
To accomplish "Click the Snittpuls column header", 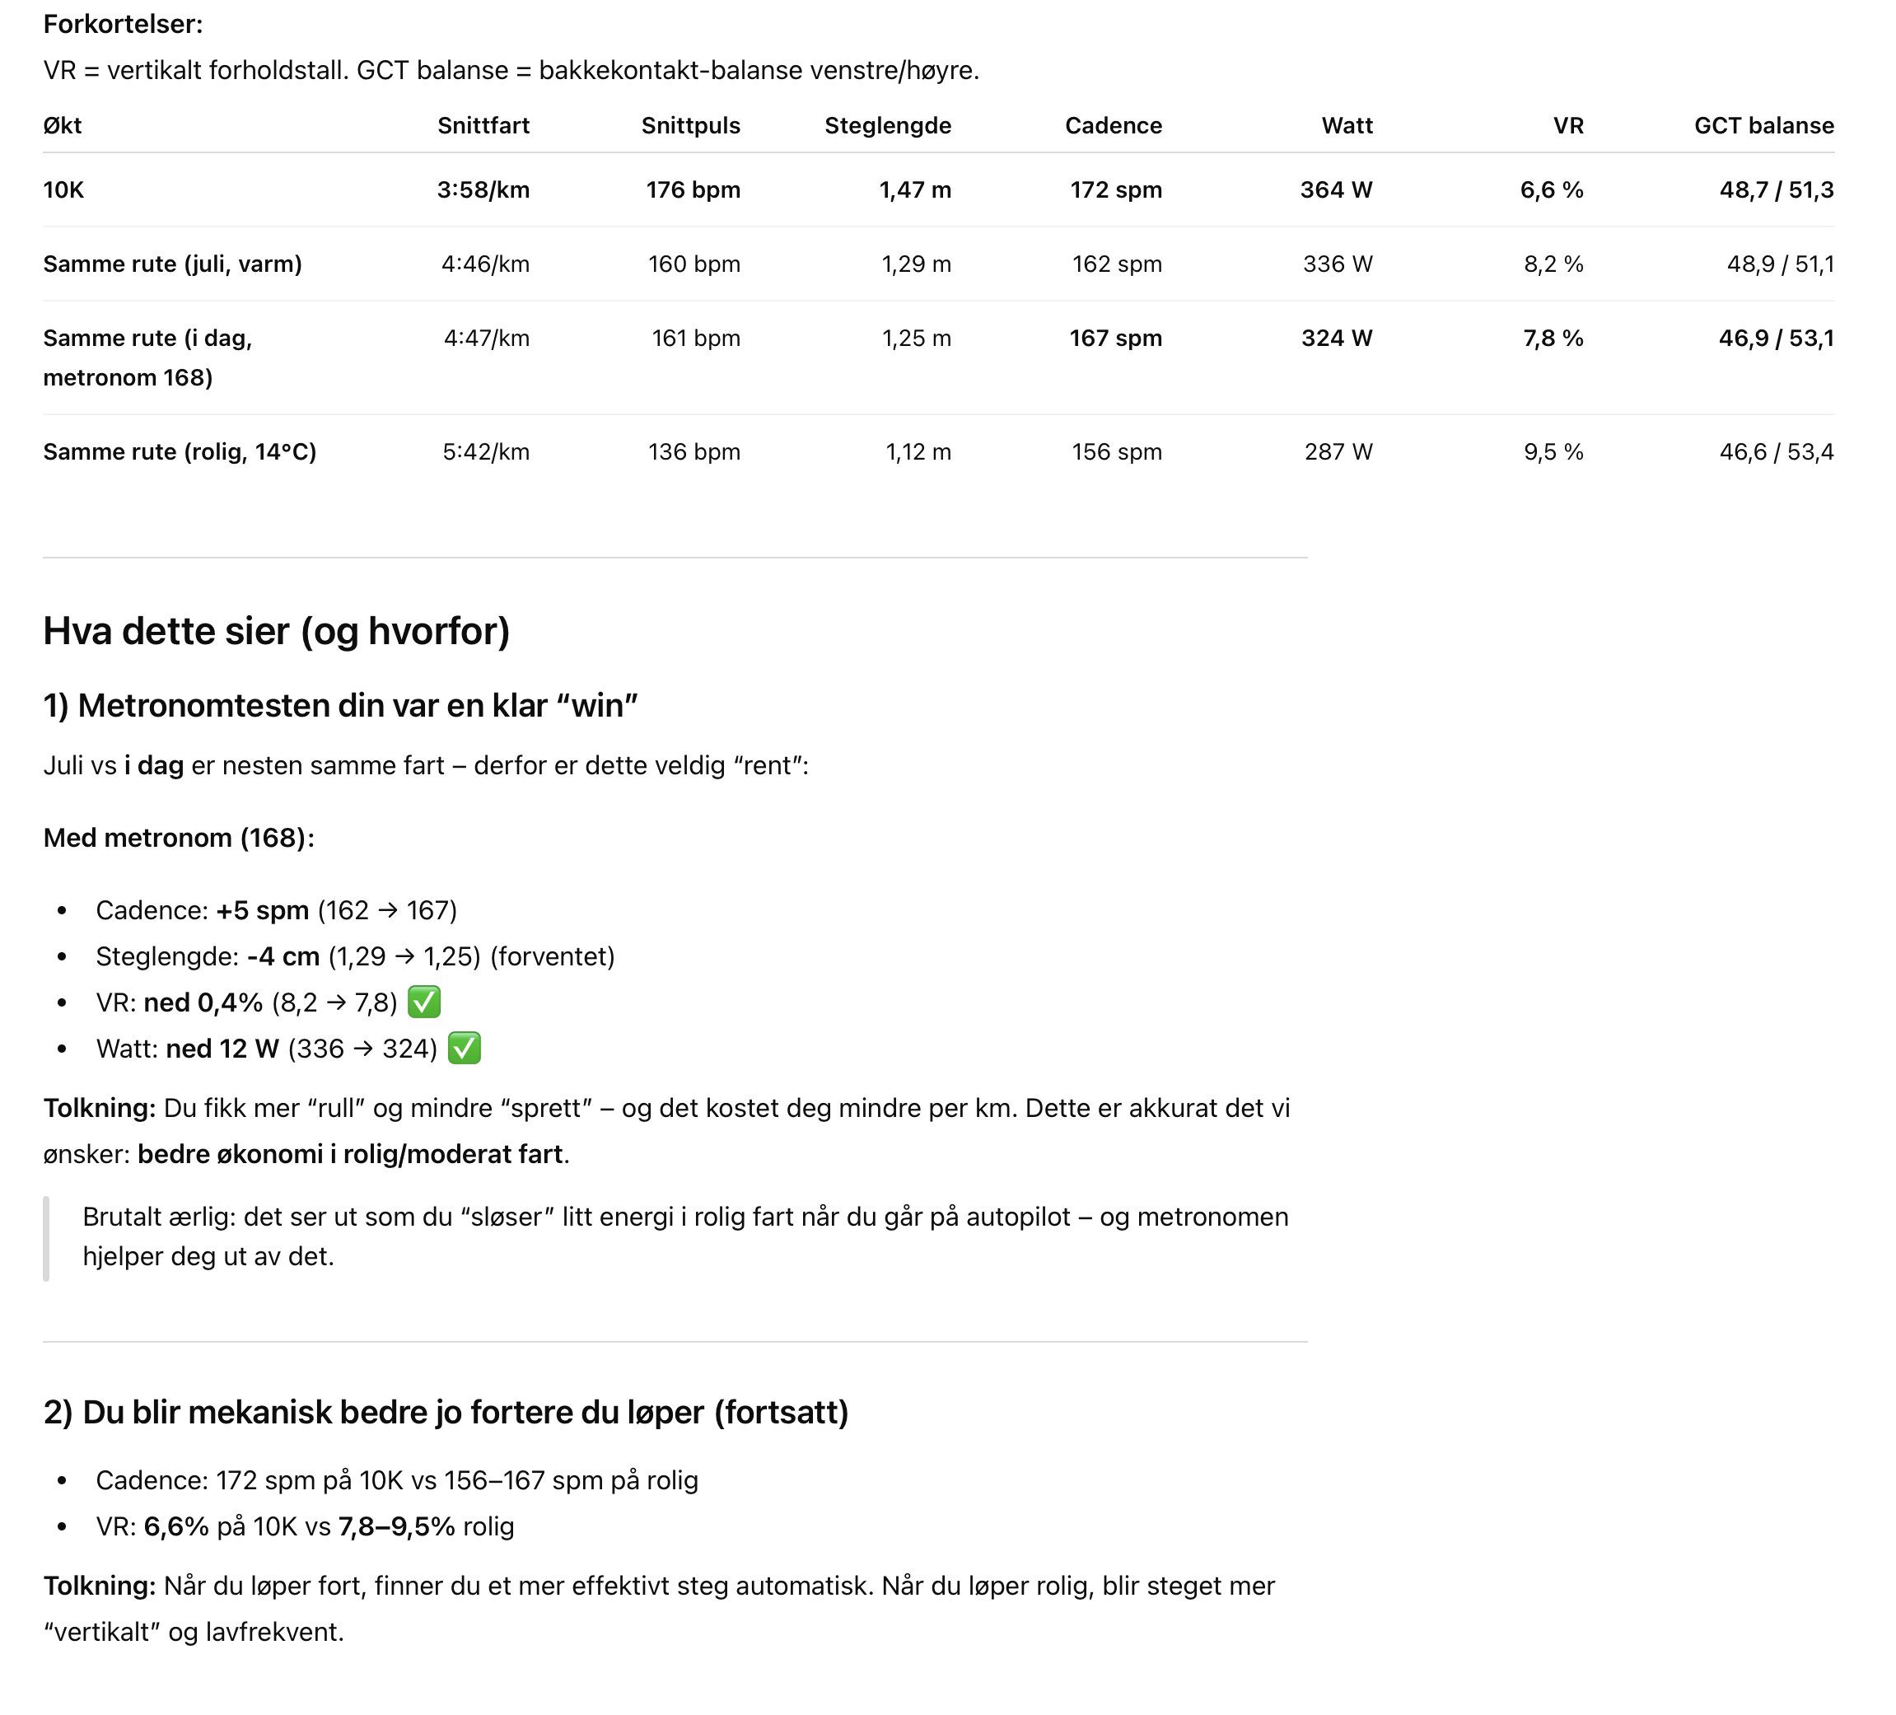I will point(690,125).
